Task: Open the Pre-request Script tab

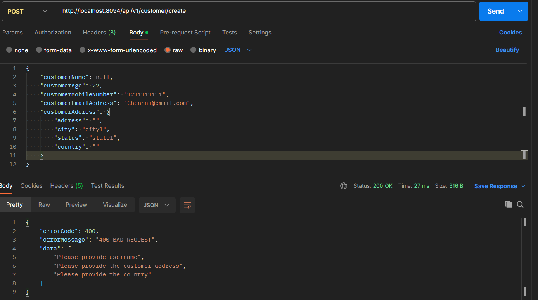Action: 185,33
